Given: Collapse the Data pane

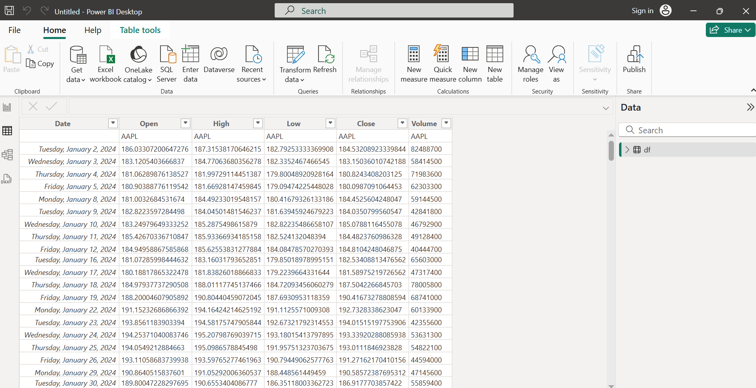Looking at the screenshot, I should 750,107.
